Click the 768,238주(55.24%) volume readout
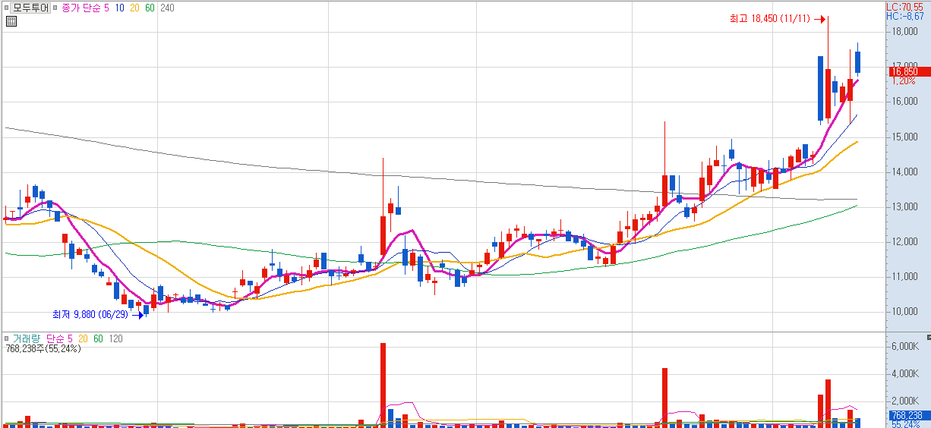The width and height of the screenshot is (931, 428). tap(43, 349)
